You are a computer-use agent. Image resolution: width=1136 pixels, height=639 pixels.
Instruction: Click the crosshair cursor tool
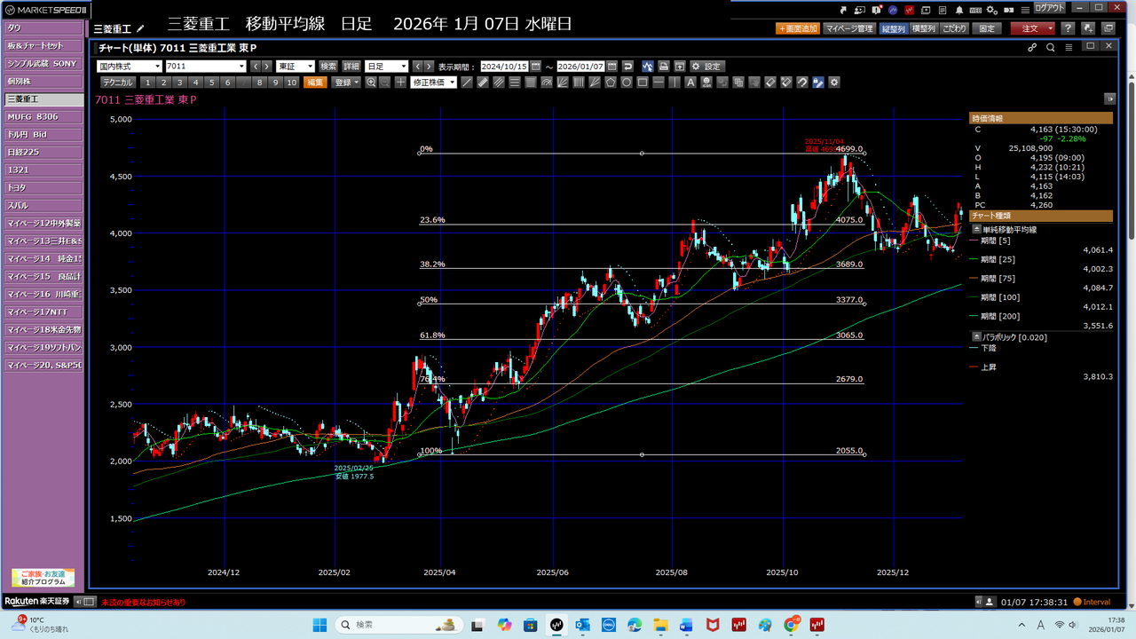pos(401,83)
